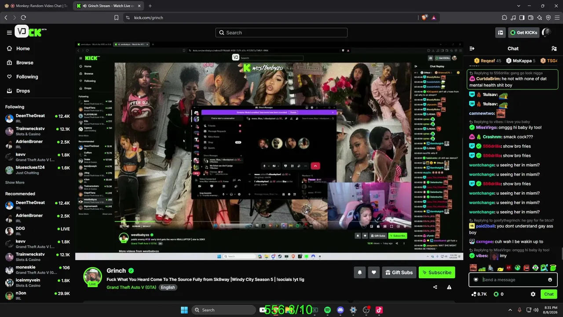
Task: Click the Gift Subs button
Action: (x=399, y=273)
